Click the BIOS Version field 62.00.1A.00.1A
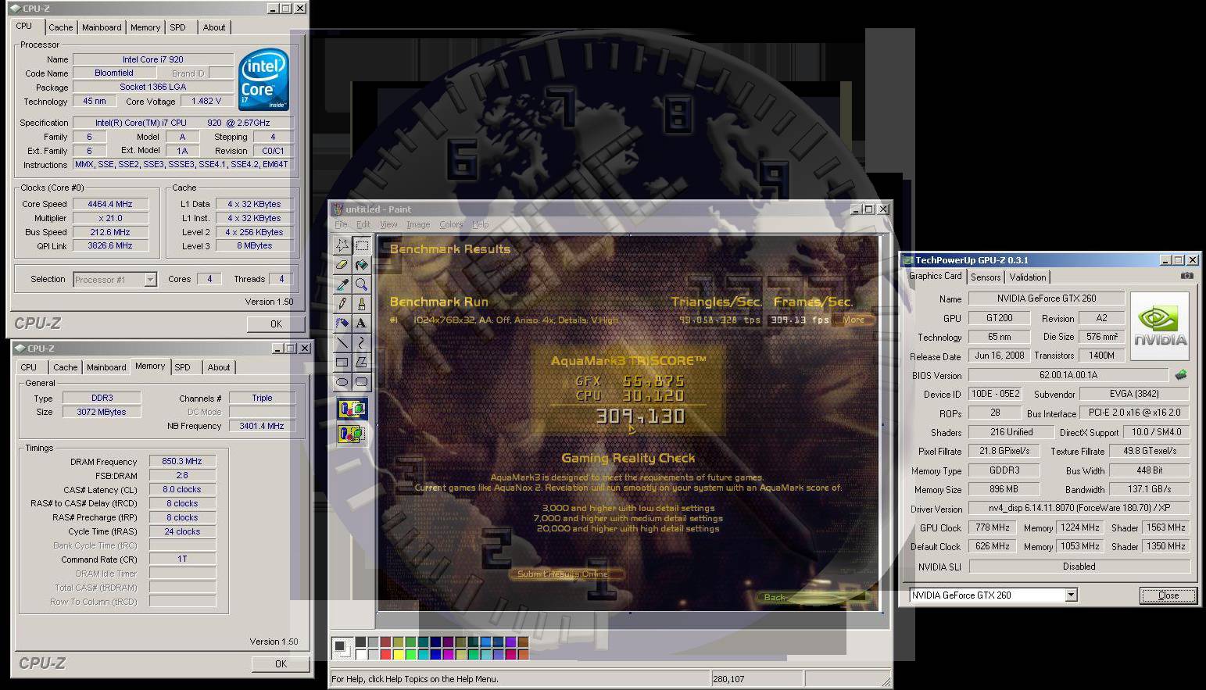This screenshot has height=690, width=1206. (1068, 375)
